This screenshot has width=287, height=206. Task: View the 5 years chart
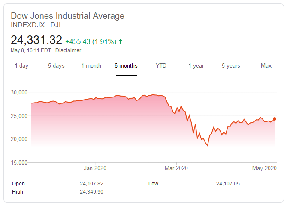pos(231,65)
